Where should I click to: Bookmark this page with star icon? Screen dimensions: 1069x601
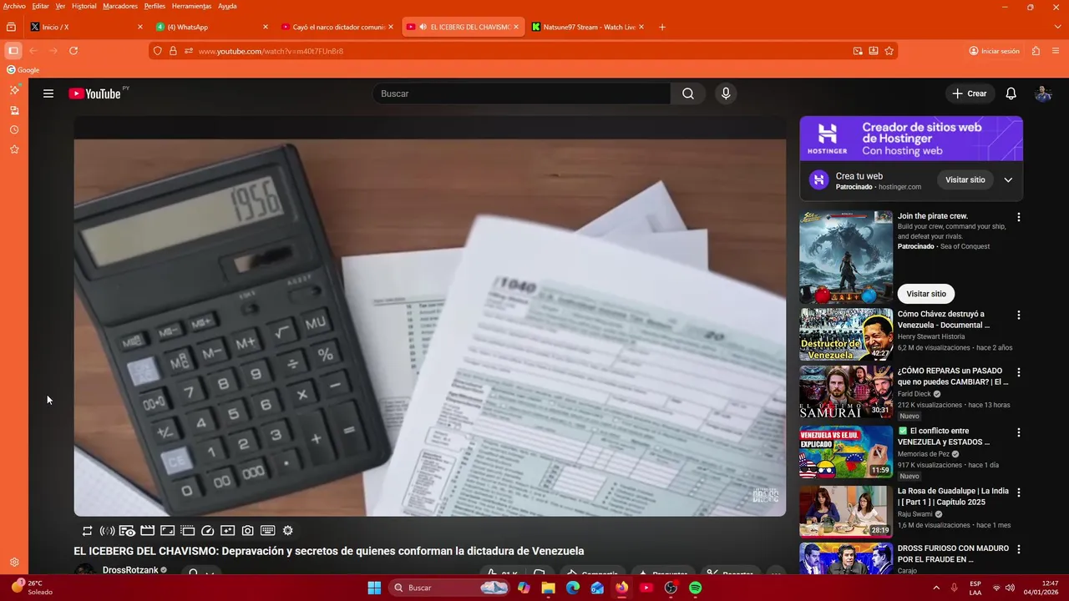(889, 51)
